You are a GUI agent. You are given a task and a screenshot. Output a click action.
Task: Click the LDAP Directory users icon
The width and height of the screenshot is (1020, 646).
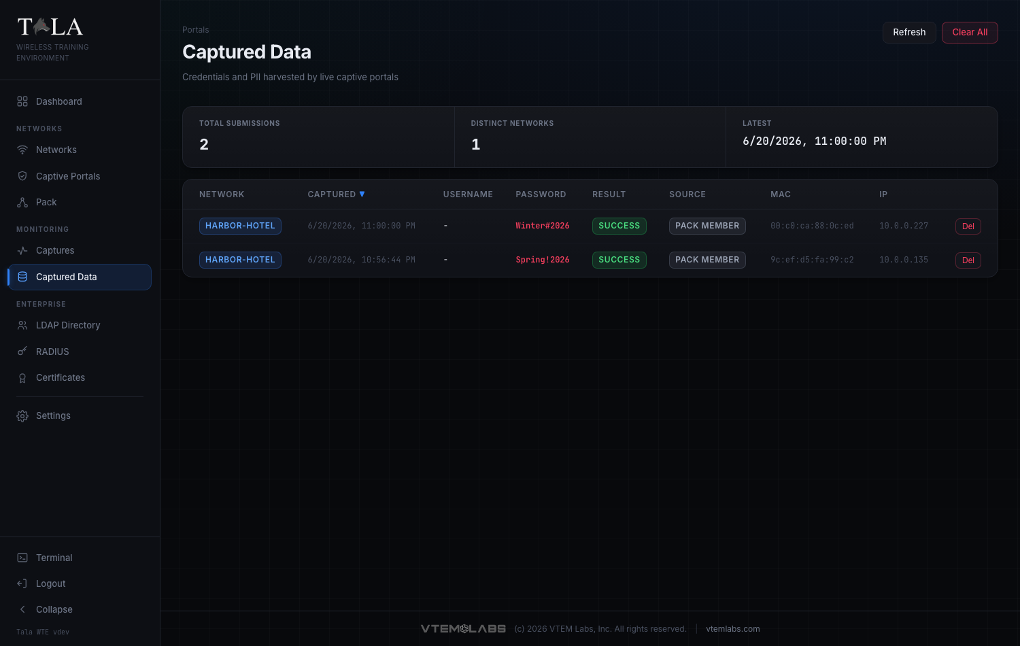click(22, 325)
